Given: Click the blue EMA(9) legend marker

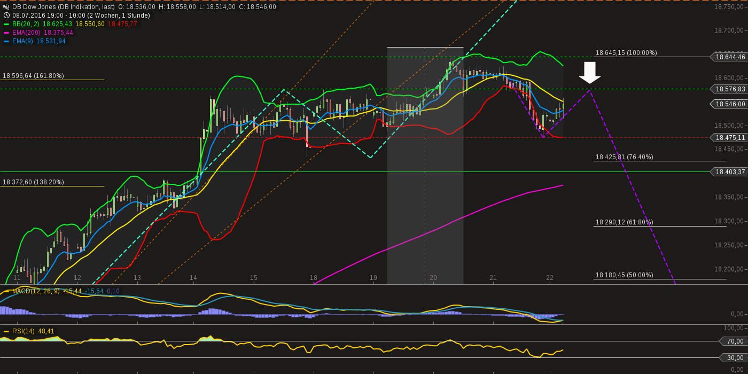Looking at the screenshot, I should 6,41.
